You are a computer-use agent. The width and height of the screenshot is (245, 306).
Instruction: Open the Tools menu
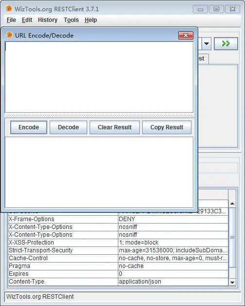[x=71, y=20]
